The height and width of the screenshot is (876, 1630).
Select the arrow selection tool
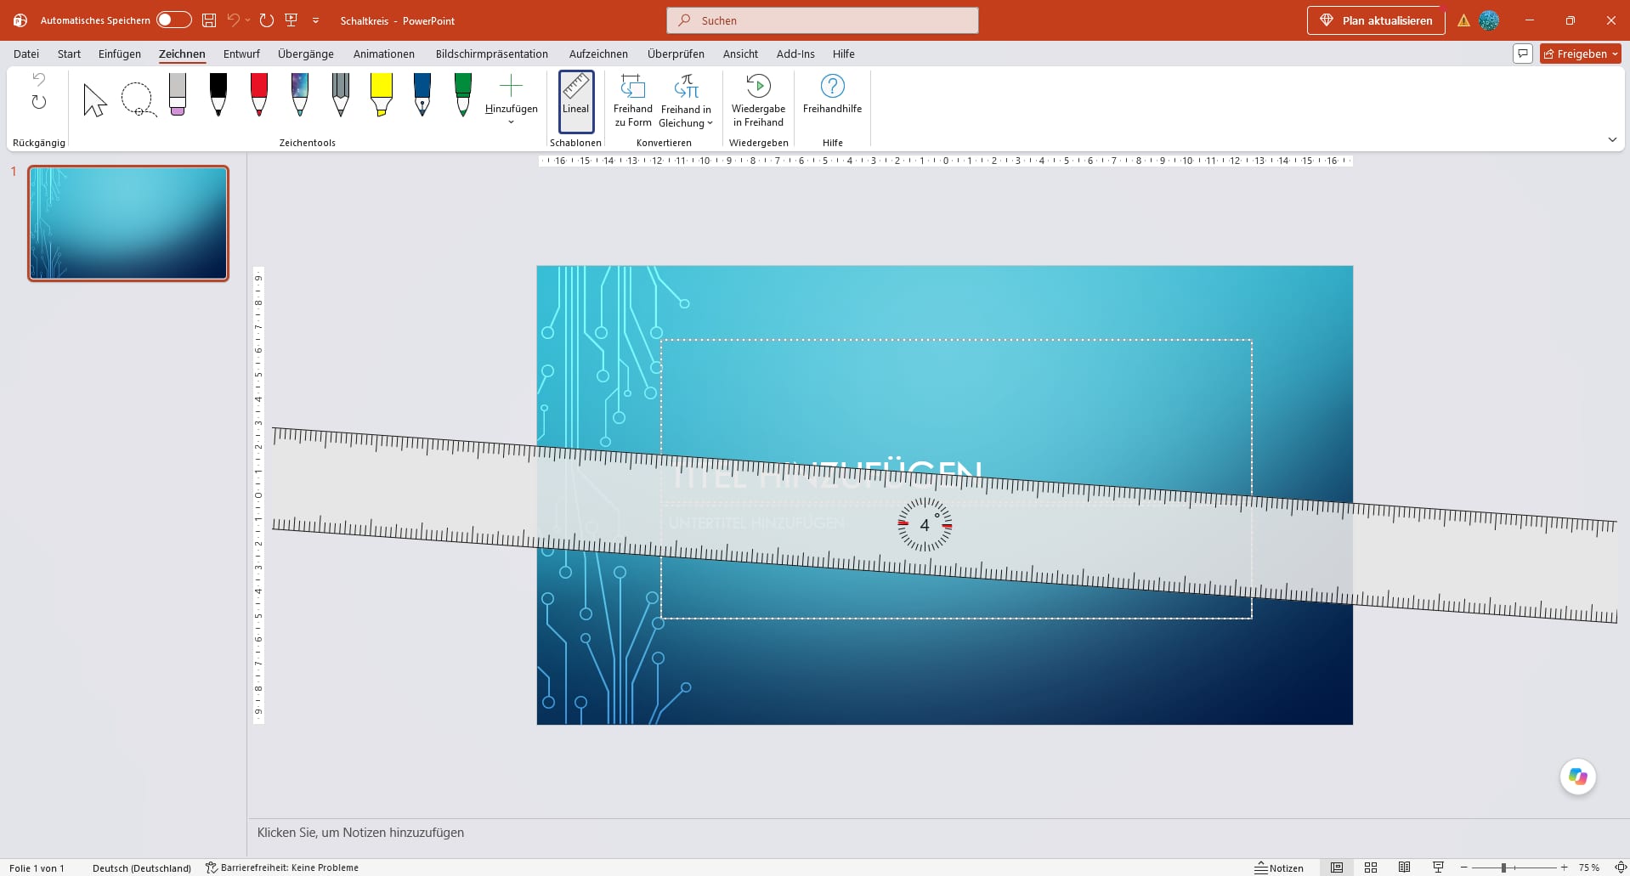95,100
